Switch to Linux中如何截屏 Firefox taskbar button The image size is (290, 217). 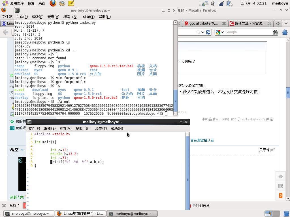(80, 214)
